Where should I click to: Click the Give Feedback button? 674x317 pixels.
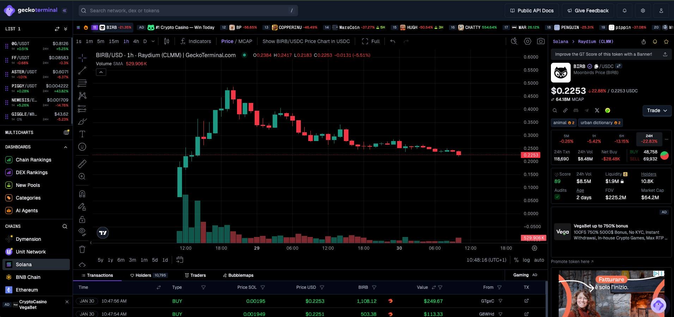point(588,11)
